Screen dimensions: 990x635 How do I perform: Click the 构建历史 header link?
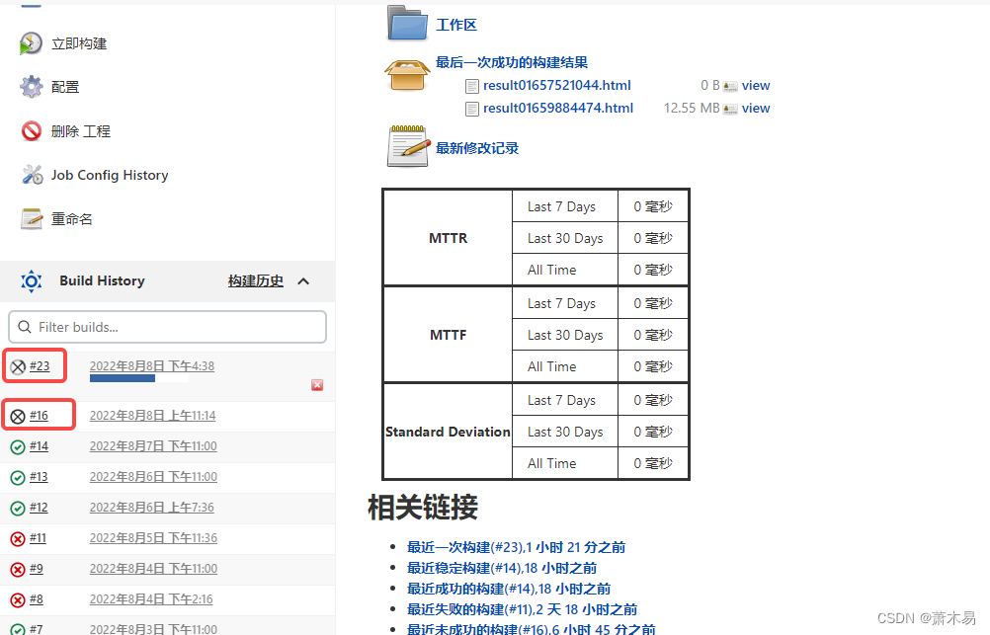[255, 280]
